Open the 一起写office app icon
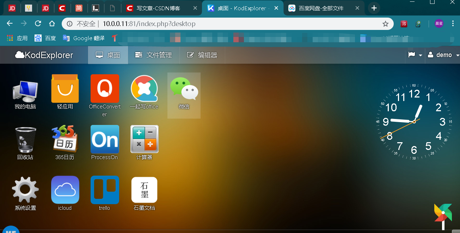 pos(144,88)
